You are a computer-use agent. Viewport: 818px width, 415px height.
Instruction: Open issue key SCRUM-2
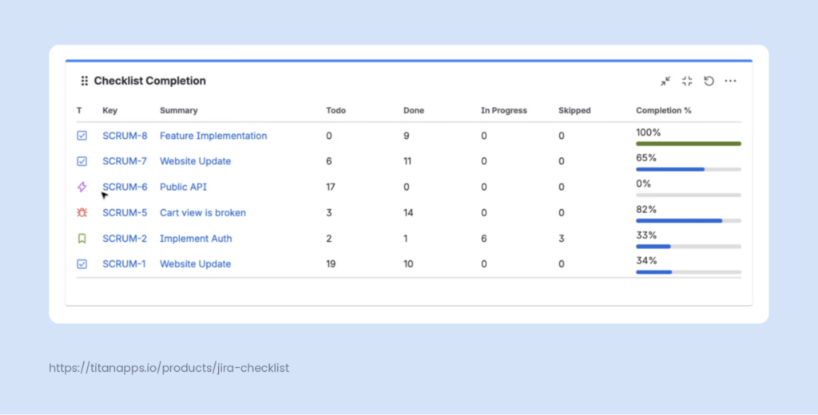coord(125,239)
